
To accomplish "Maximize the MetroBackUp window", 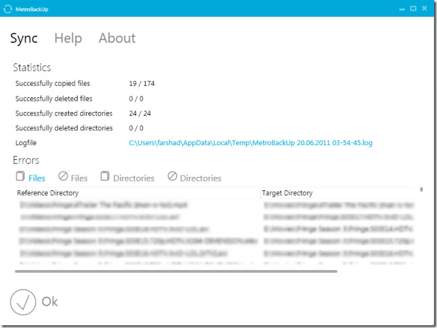I will point(413,8).
